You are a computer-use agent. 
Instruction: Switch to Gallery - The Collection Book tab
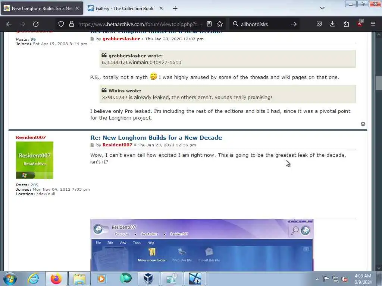125,9
